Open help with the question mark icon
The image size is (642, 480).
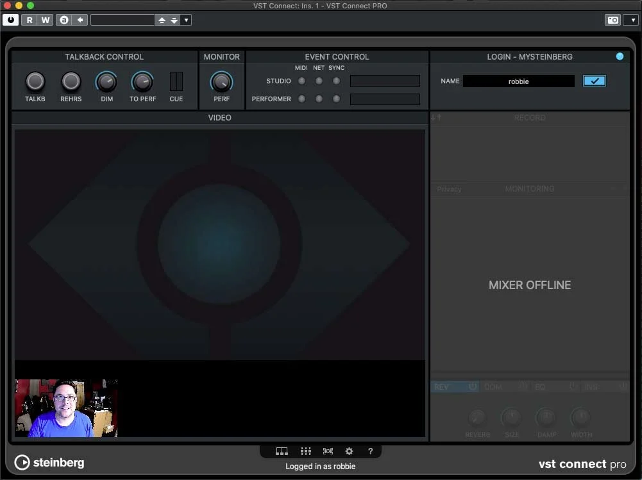pyautogui.click(x=370, y=451)
